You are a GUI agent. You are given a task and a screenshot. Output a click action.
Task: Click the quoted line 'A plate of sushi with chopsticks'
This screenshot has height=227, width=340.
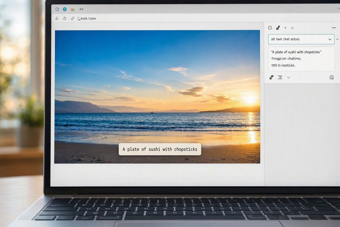tap(296, 52)
